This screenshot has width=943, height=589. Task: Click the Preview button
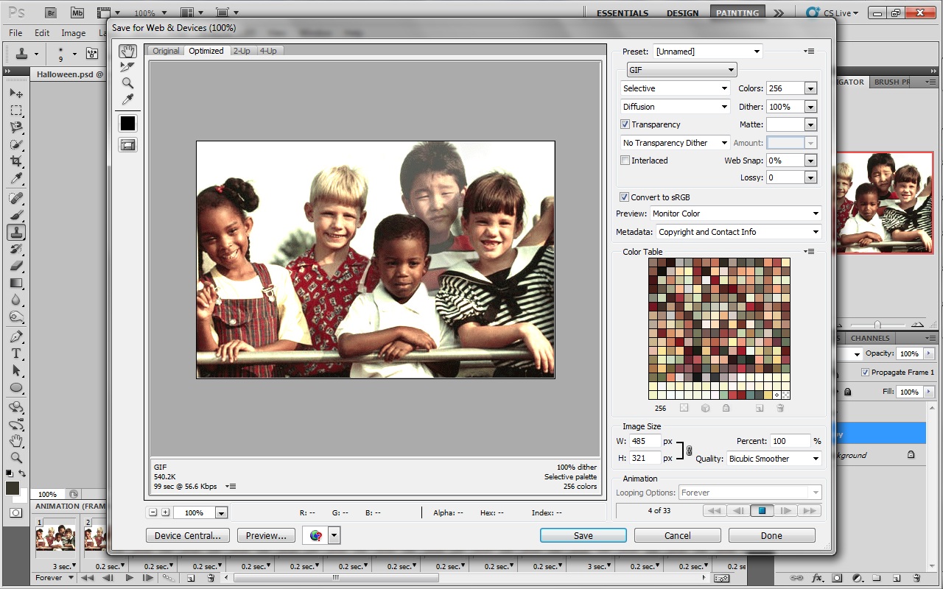(x=267, y=536)
